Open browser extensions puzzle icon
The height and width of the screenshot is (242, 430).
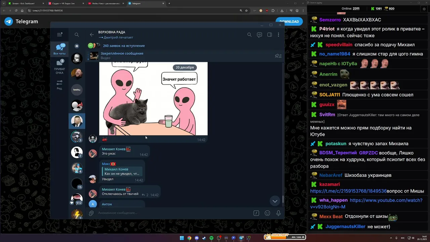(273, 10)
